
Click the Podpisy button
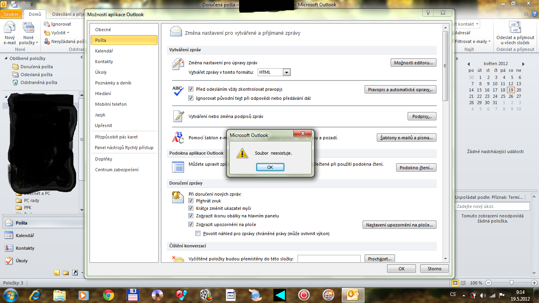[422, 116]
